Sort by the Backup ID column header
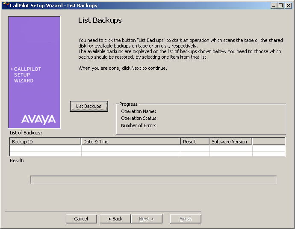This screenshot has width=295, height=229. pyautogui.click(x=45, y=142)
